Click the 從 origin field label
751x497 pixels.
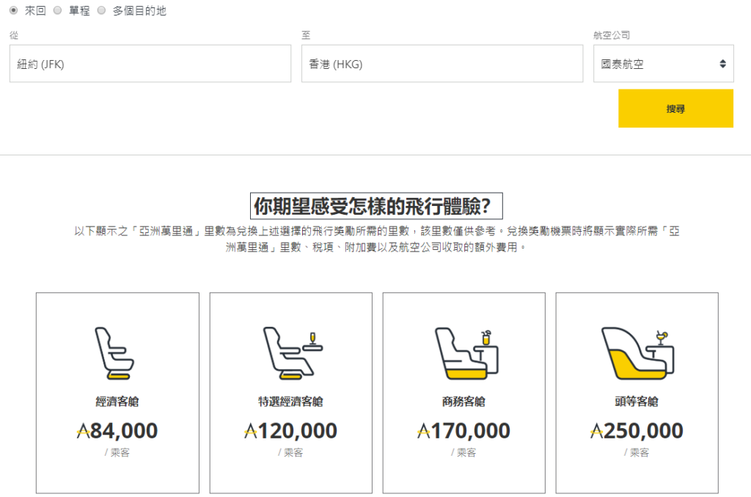[x=14, y=35]
